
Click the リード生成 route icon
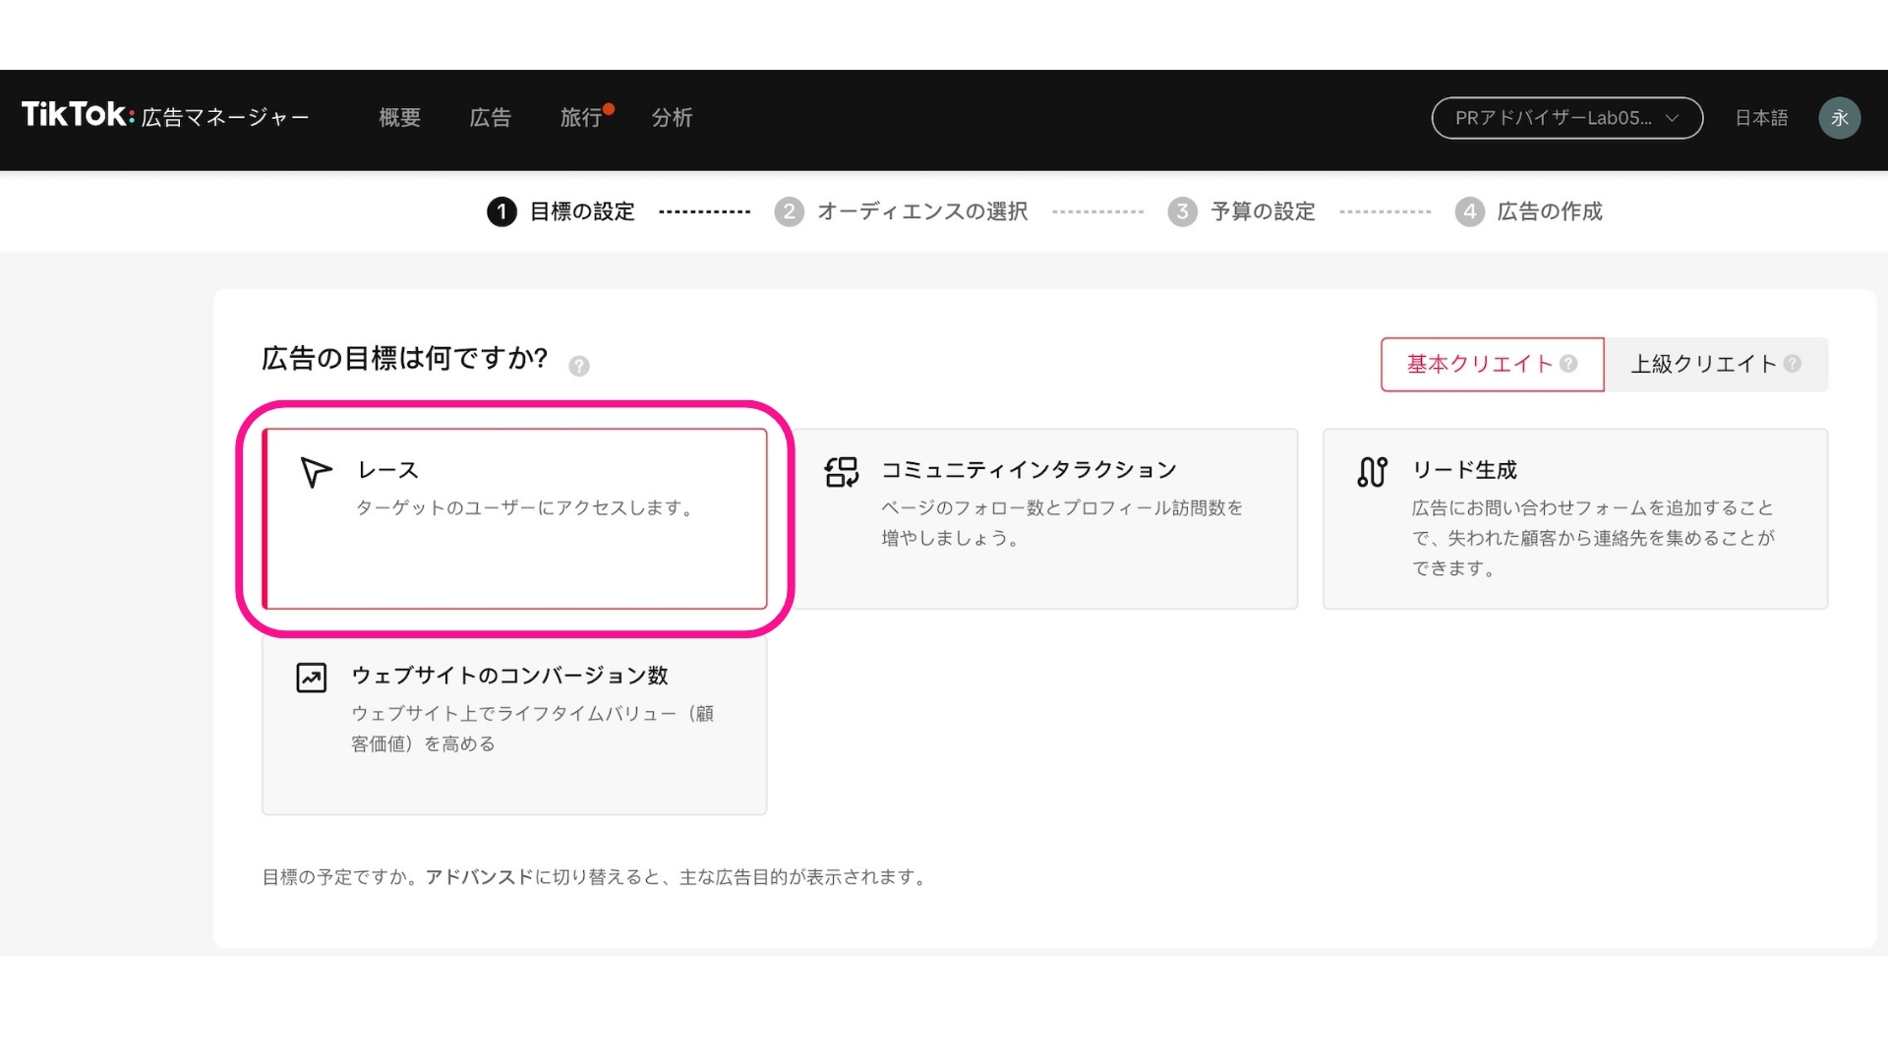point(1372,472)
